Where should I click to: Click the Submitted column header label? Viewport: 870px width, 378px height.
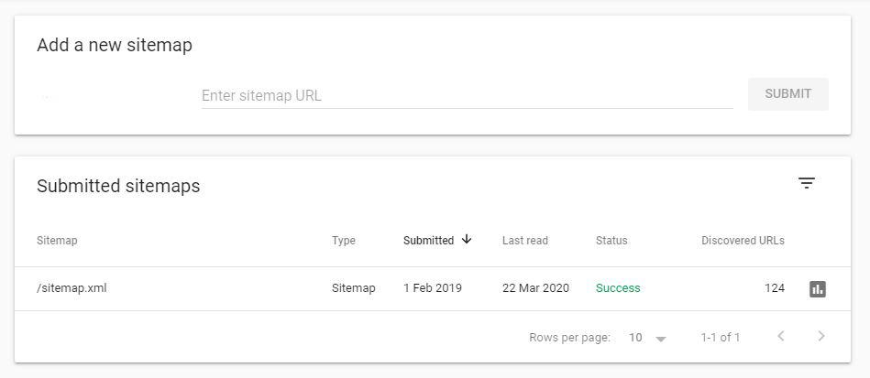pos(428,241)
